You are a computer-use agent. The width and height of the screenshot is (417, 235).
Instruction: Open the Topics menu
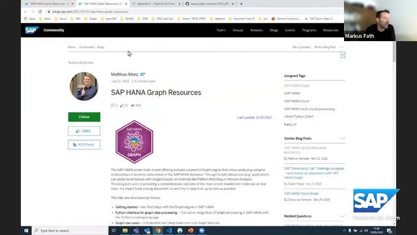pos(221,30)
